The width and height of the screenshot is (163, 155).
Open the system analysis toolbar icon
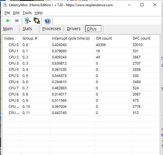[x=27, y=20]
